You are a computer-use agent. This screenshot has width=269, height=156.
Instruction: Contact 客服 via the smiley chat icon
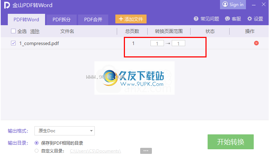coord(227,19)
